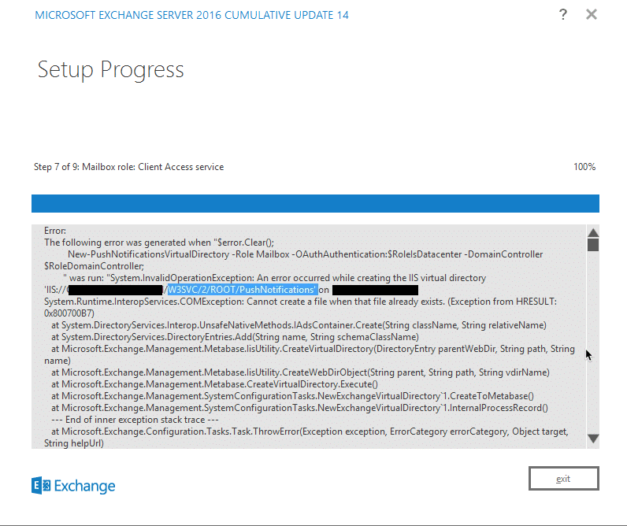Click the highlighted W3SVC/2/ROOT/PushNotifications text

(x=242, y=290)
